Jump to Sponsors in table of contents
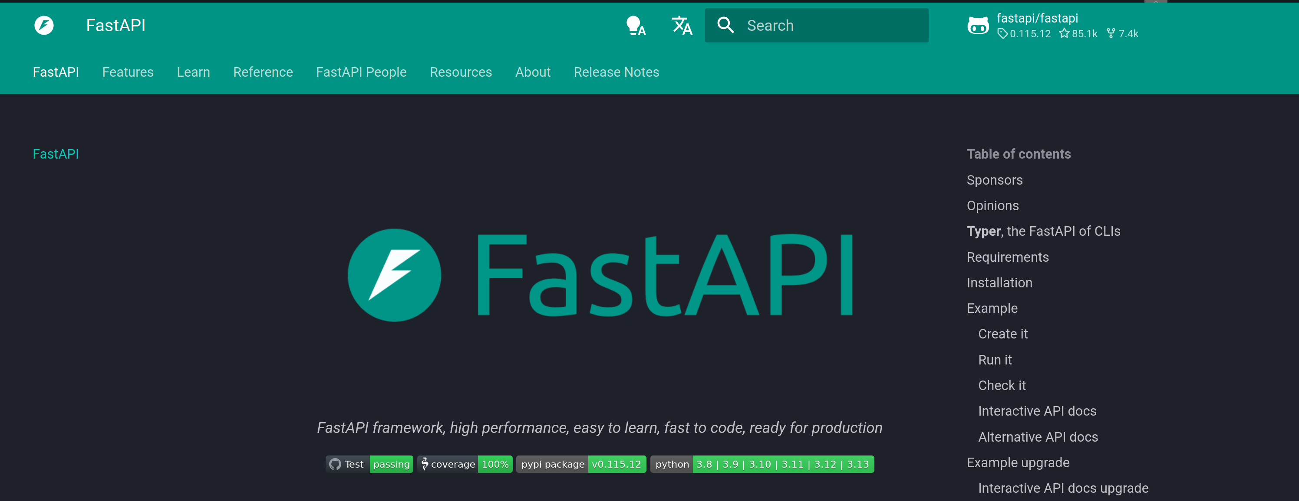 tap(994, 180)
